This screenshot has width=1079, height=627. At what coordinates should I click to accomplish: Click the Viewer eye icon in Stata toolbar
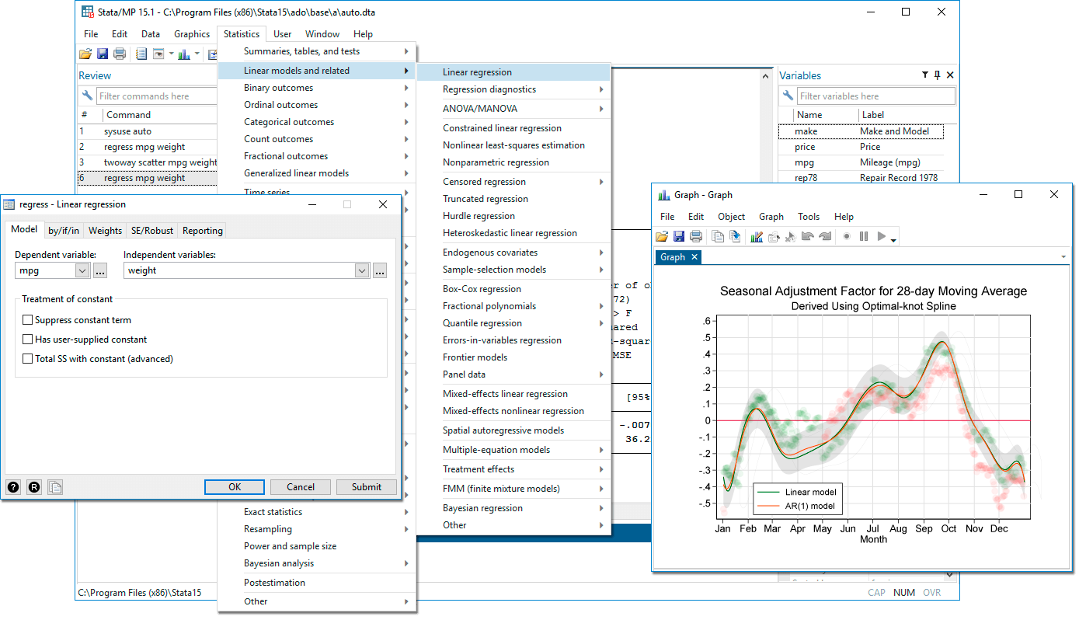click(158, 54)
